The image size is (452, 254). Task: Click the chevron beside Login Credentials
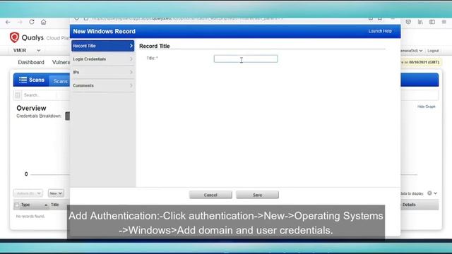[131, 59]
